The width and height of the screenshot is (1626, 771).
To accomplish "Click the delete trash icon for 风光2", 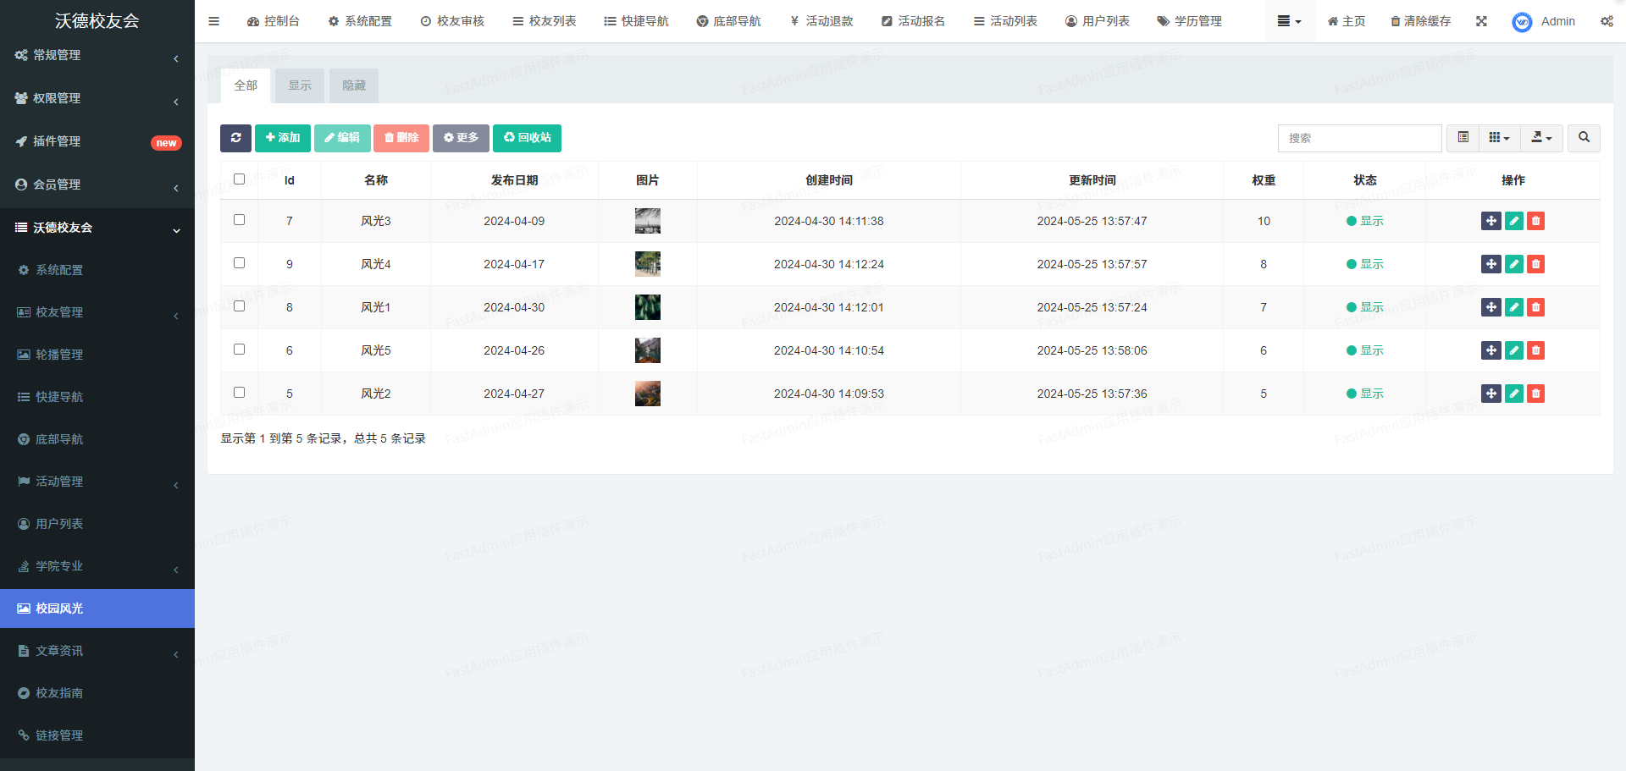I will click(1535, 394).
